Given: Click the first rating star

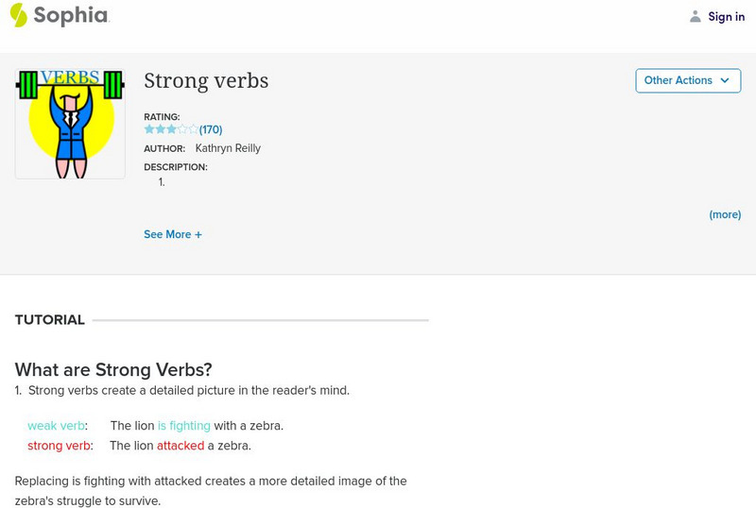Looking at the screenshot, I should (148, 129).
